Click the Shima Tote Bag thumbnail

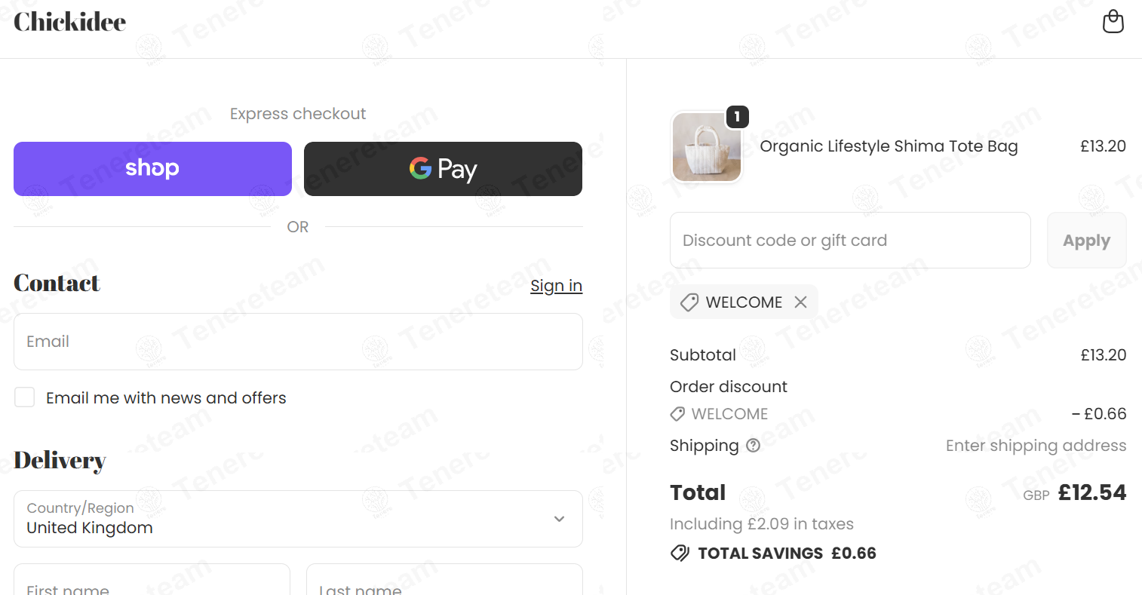pyautogui.click(x=707, y=147)
